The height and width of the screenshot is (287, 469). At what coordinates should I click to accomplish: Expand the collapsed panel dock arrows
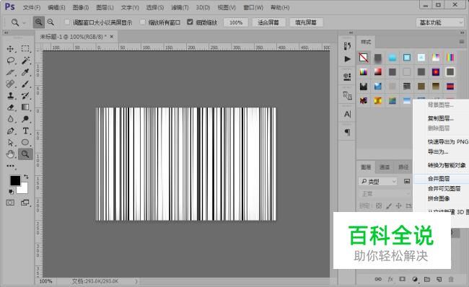tap(351, 32)
